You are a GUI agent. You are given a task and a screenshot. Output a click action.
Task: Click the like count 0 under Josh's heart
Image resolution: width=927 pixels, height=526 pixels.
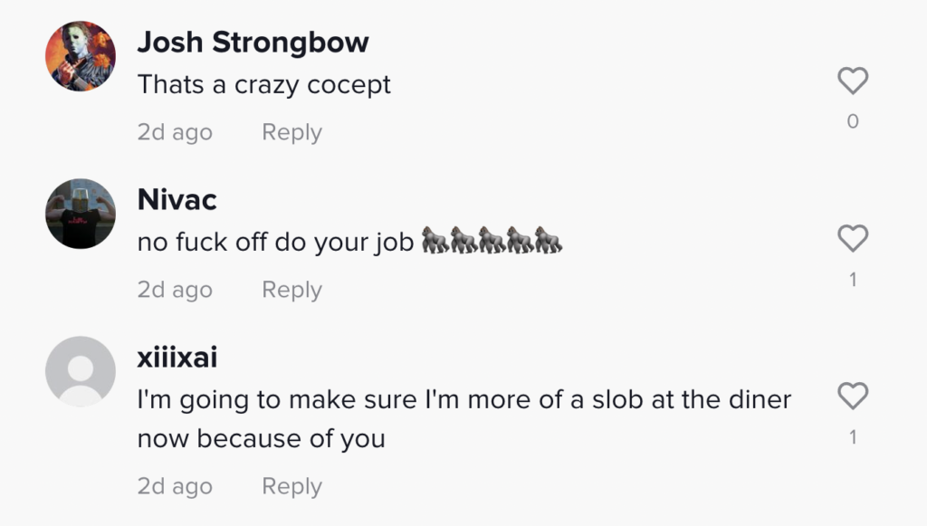click(852, 121)
